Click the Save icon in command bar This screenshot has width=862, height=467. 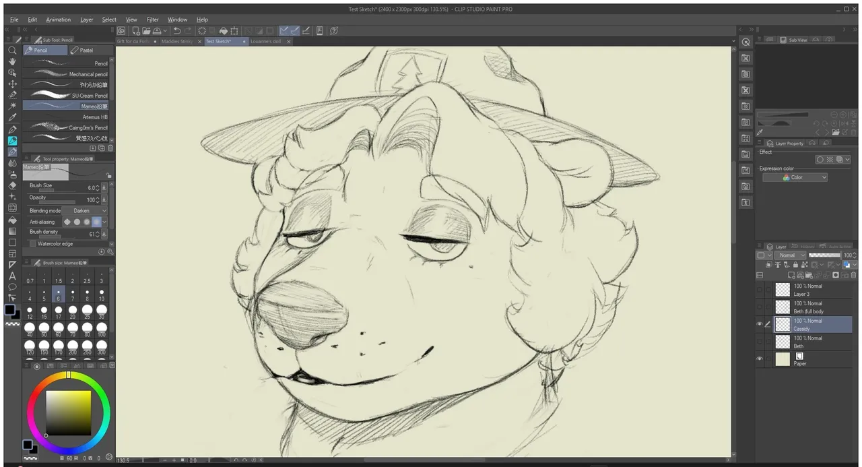coord(156,31)
